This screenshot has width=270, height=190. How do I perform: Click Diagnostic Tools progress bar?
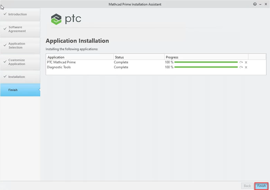206,67
